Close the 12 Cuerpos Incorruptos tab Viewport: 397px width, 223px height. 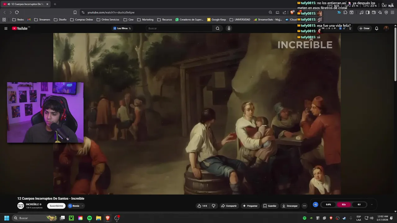[47, 4]
